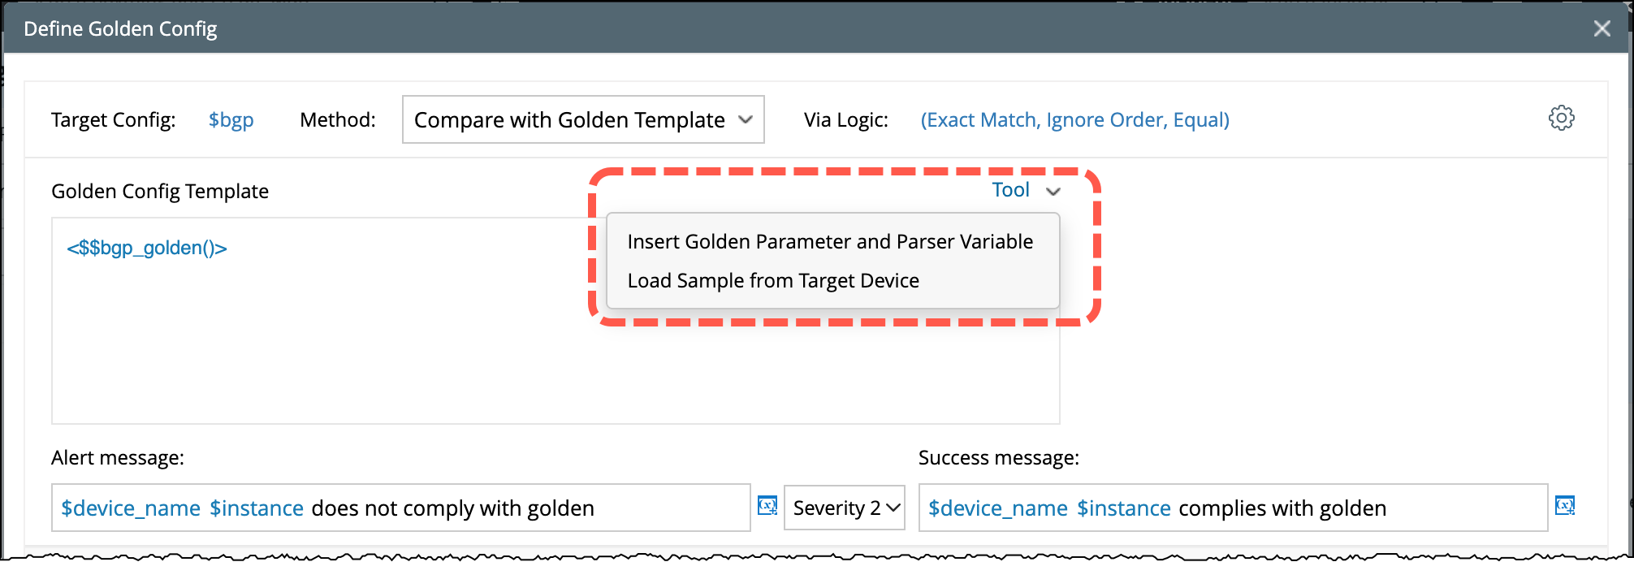Screen dimensions: 1634x562
Task: Click inside the Golden Config Template text area
Action: tap(325, 349)
